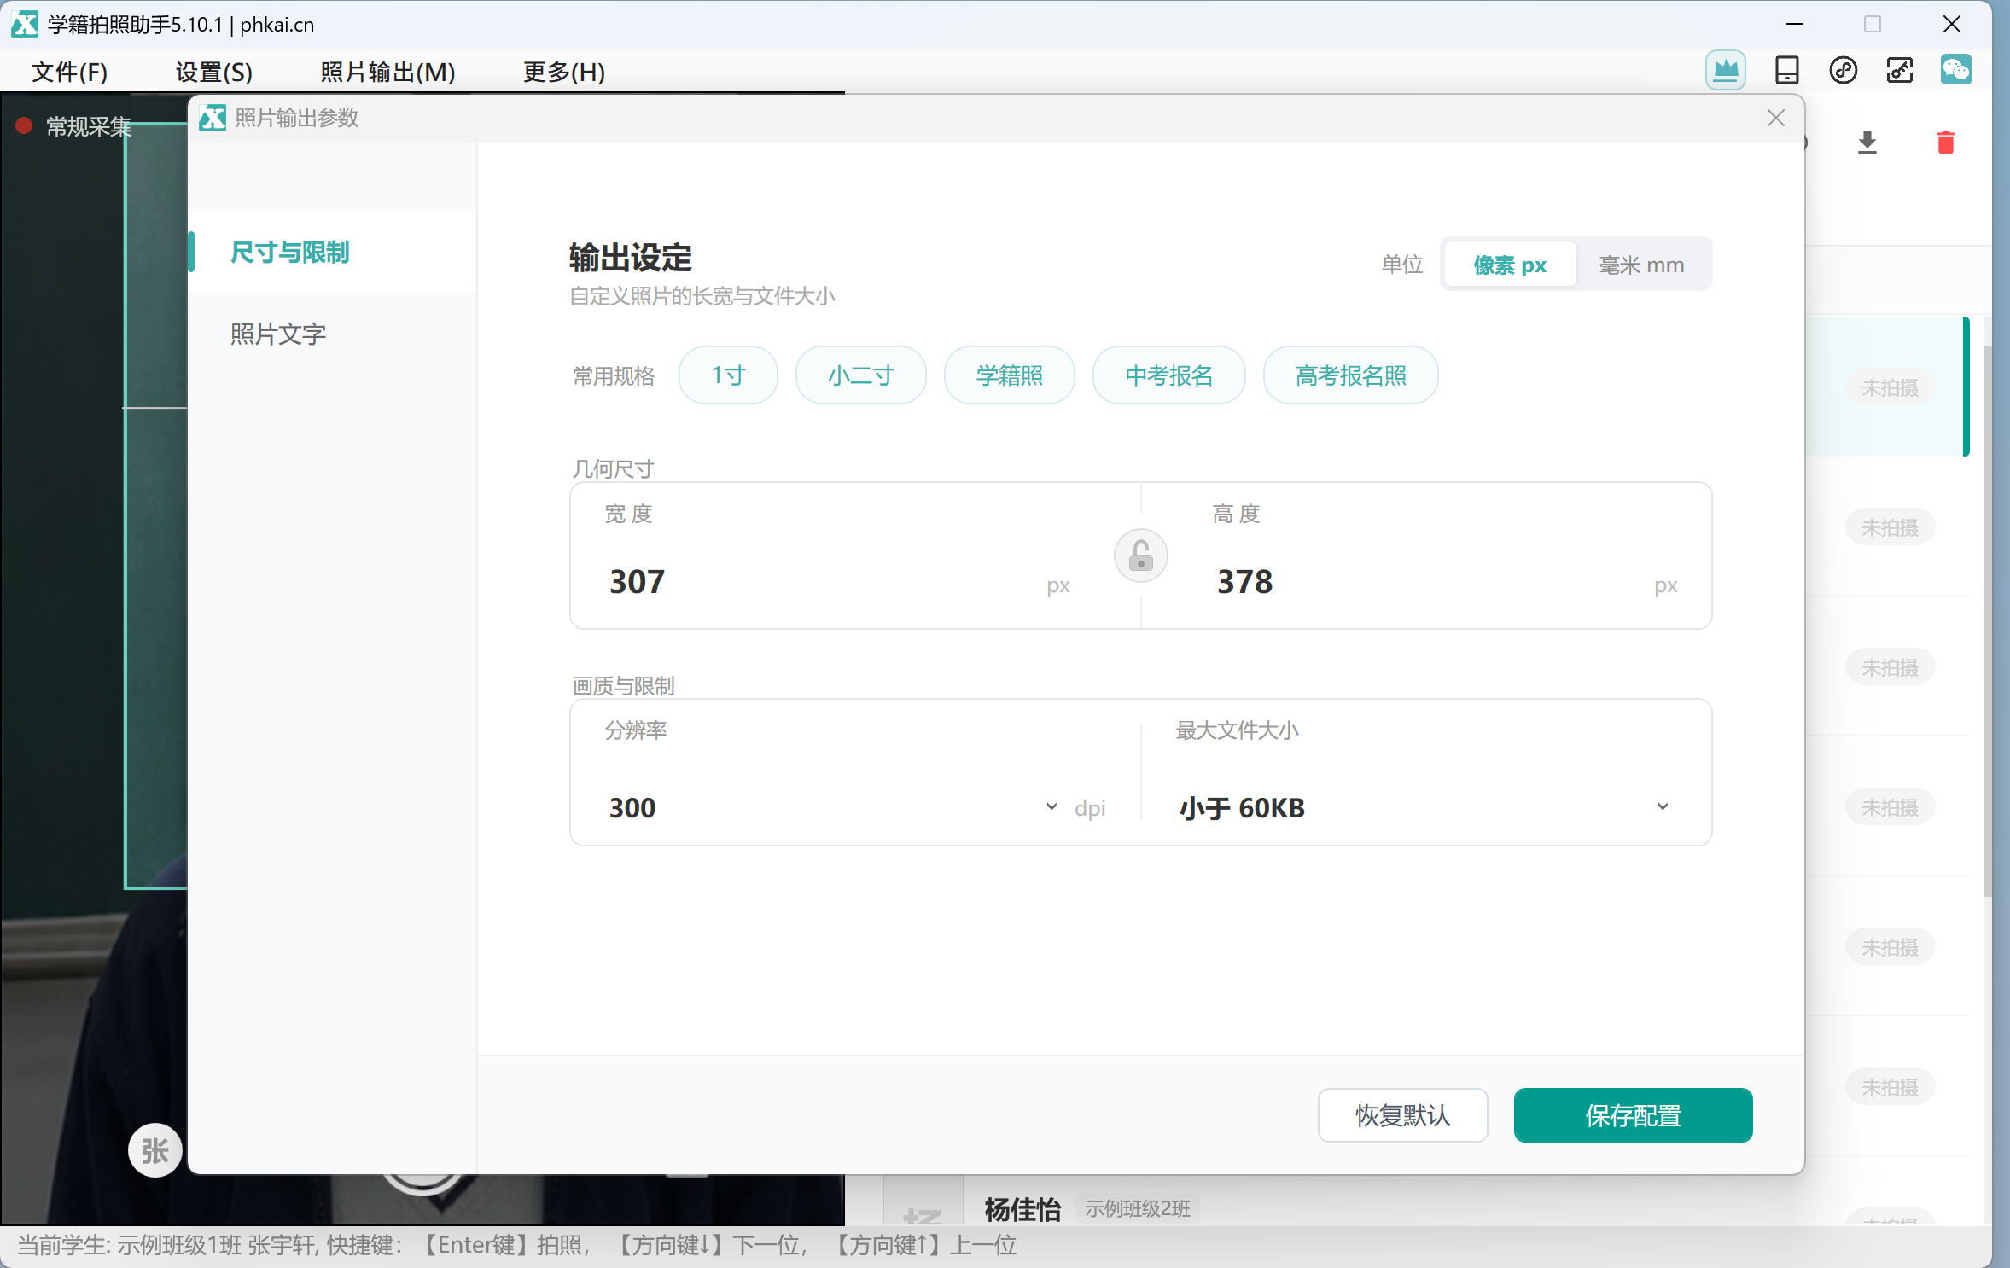Viewport: 2010px width, 1268px height.
Task: Click the 张 student avatar badge
Action: pyautogui.click(x=154, y=1150)
